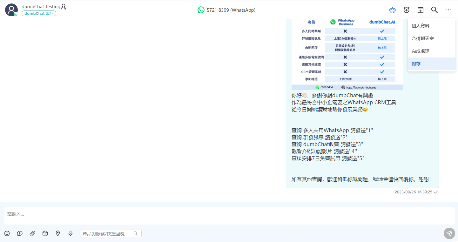Click the text line 查詢 群發訊息 請發送"2"

pyautogui.click(x=320, y=137)
